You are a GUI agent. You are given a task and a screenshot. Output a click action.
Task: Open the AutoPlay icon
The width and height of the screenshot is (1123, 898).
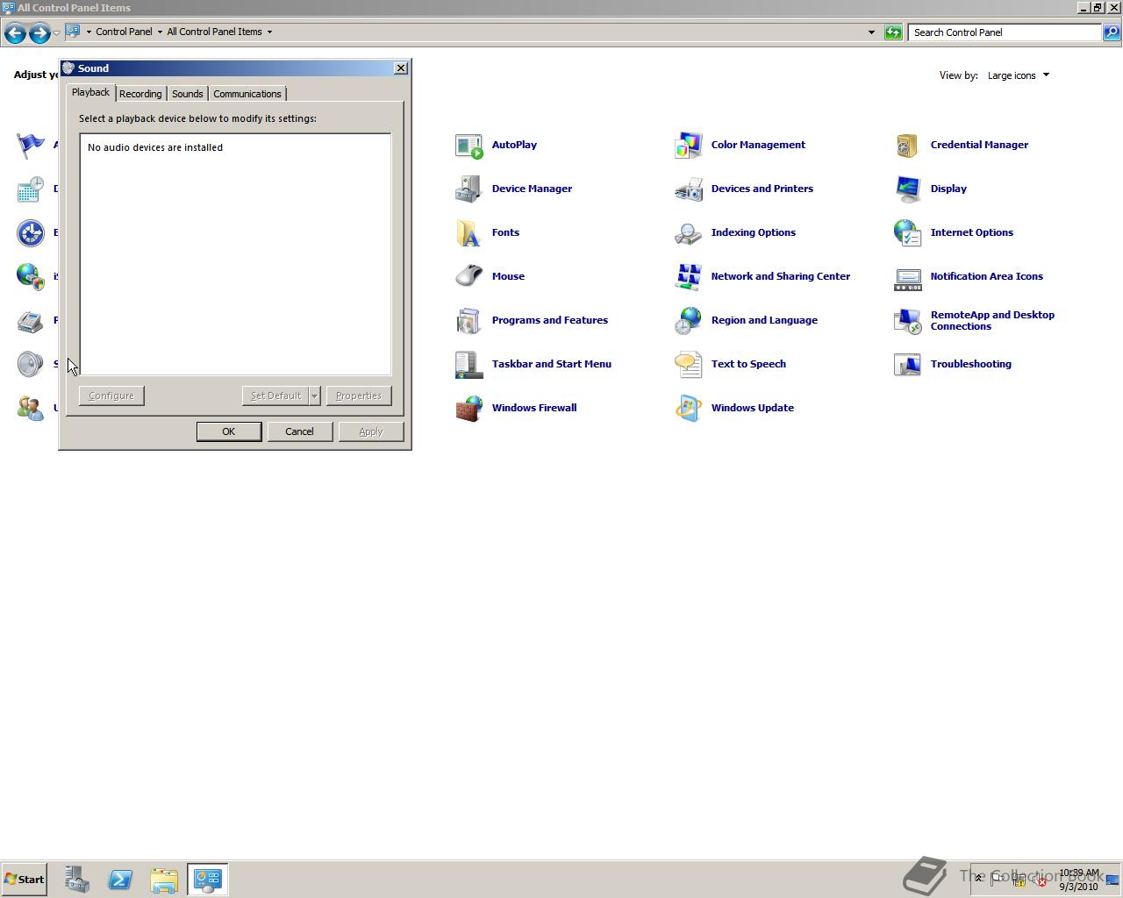(x=469, y=146)
